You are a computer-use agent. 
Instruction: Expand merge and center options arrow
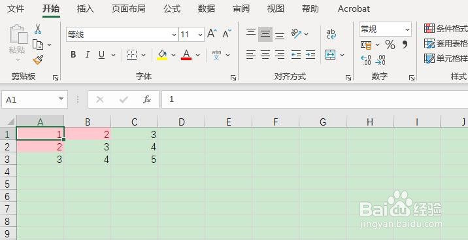pos(342,55)
